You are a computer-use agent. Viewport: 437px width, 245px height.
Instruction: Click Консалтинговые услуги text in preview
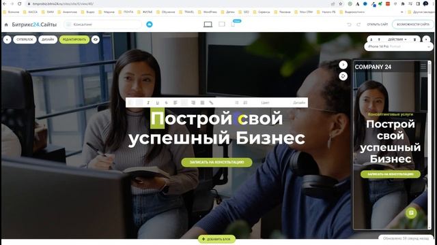click(x=391, y=114)
